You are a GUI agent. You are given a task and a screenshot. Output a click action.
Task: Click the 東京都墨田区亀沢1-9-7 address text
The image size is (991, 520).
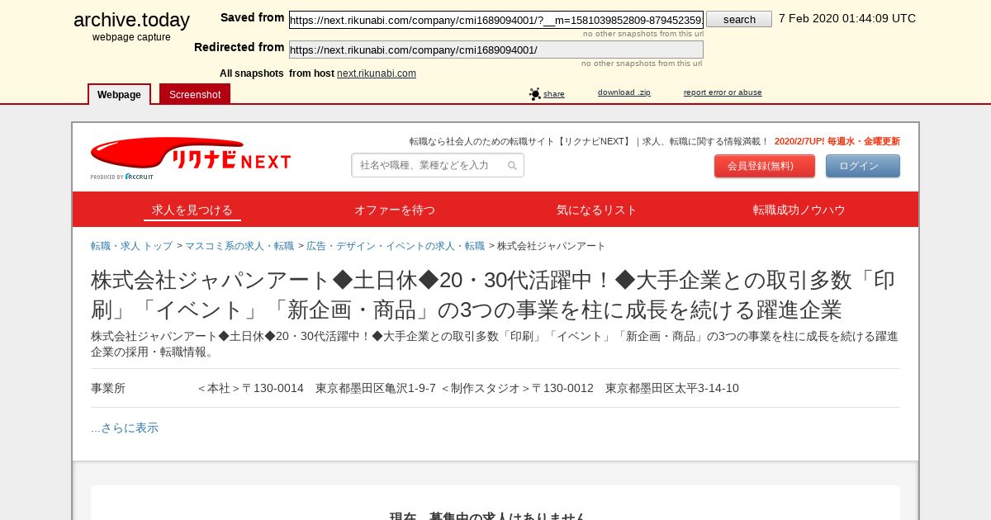pyautogui.click(x=376, y=388)
